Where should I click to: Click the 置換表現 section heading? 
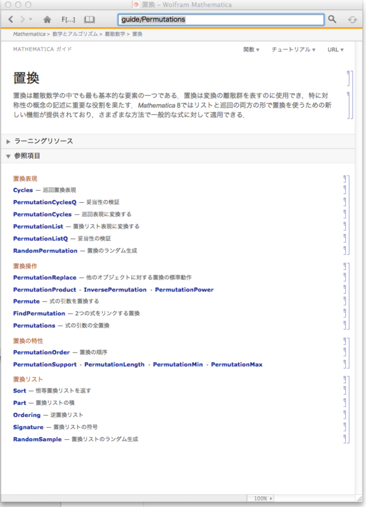25,179
